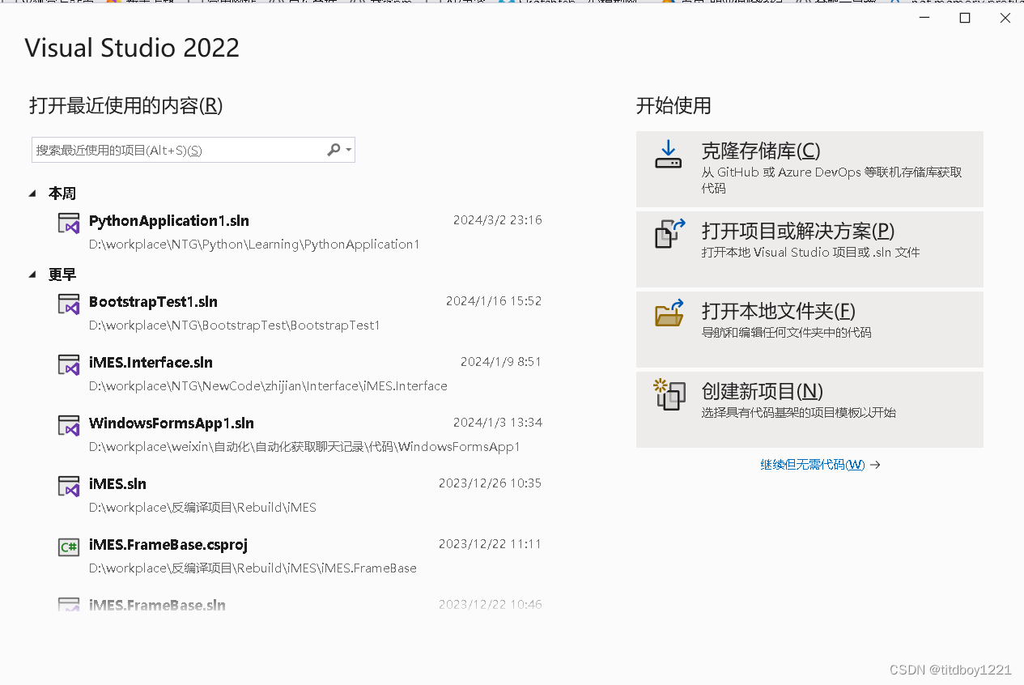This screenshot has width=1024, height=685.
Task: Collapse the 本周 recent items section
Action: [32, 193]
